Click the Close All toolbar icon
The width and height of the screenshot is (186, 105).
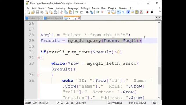[51, 12]
